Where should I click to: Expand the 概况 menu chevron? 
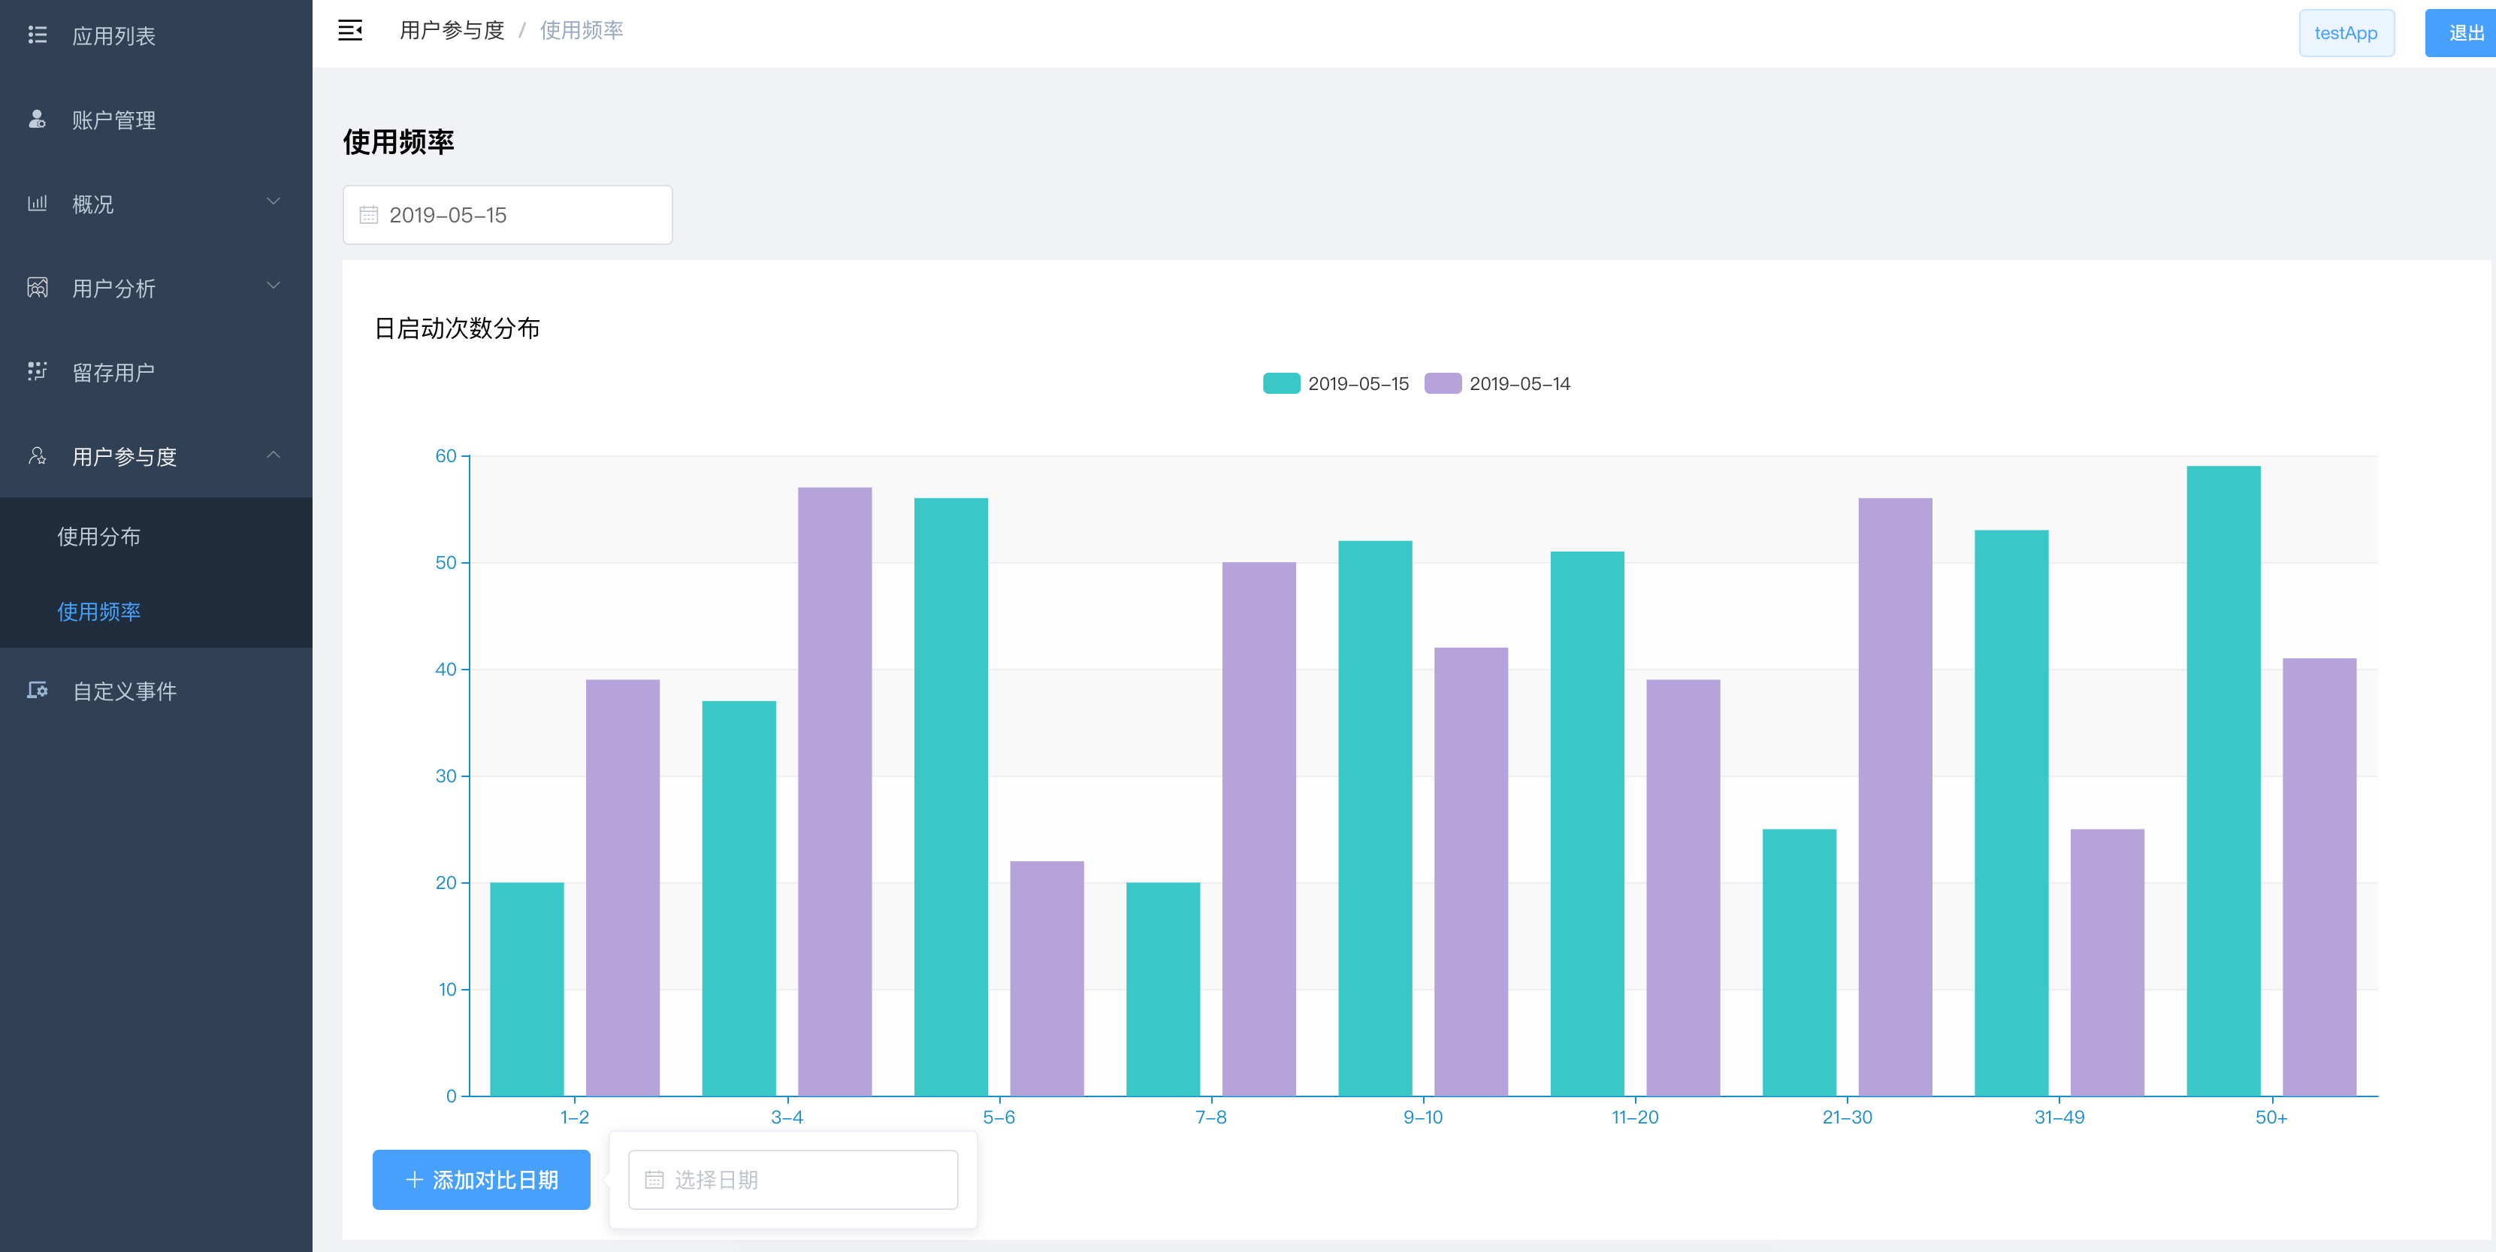click(x=273, y=201)
